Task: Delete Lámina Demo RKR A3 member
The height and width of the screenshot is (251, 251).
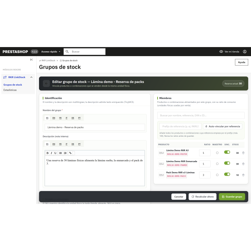Action: [x=243, y=153]
